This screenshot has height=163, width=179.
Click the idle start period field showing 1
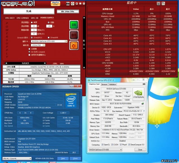click(x=34, y=30)
